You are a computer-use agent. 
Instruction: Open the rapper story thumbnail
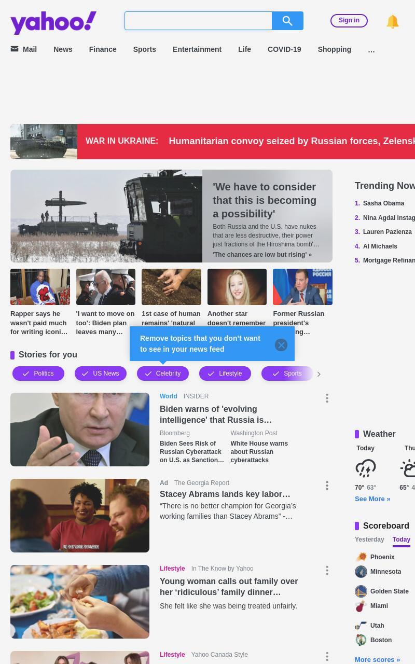[x=40, y=287]
